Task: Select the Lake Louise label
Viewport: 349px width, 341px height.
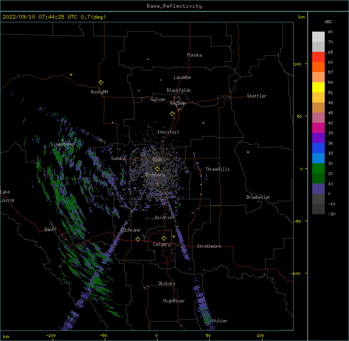Action: (x=7, y=196)
